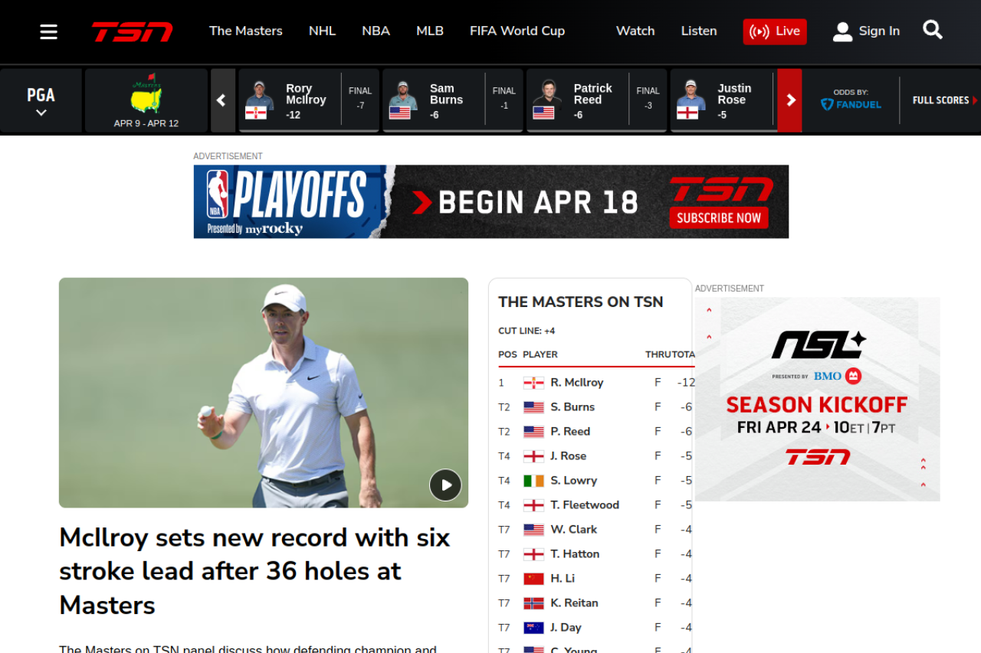Open the NHL menu item
The height and width of the screenshot is (653, 981).
point(322,31)
